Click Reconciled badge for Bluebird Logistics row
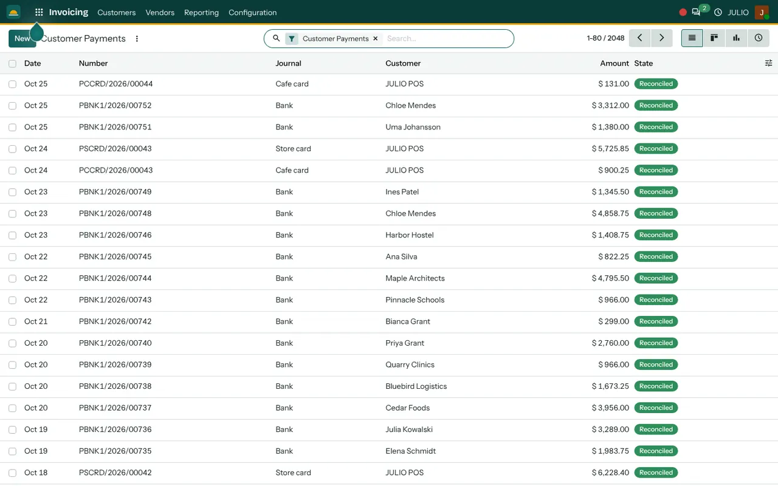Viewport: 778px width, 486px height. [656, 386]
